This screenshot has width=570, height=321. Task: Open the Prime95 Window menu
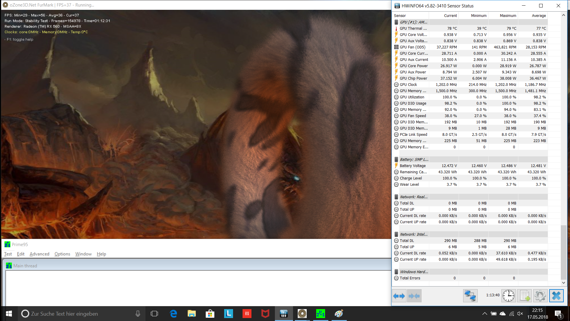[83, 254]
